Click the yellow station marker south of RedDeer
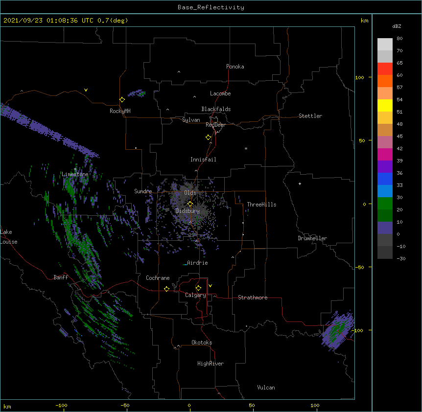Screen dimensions: 422x412 click(x=208, y=137)
